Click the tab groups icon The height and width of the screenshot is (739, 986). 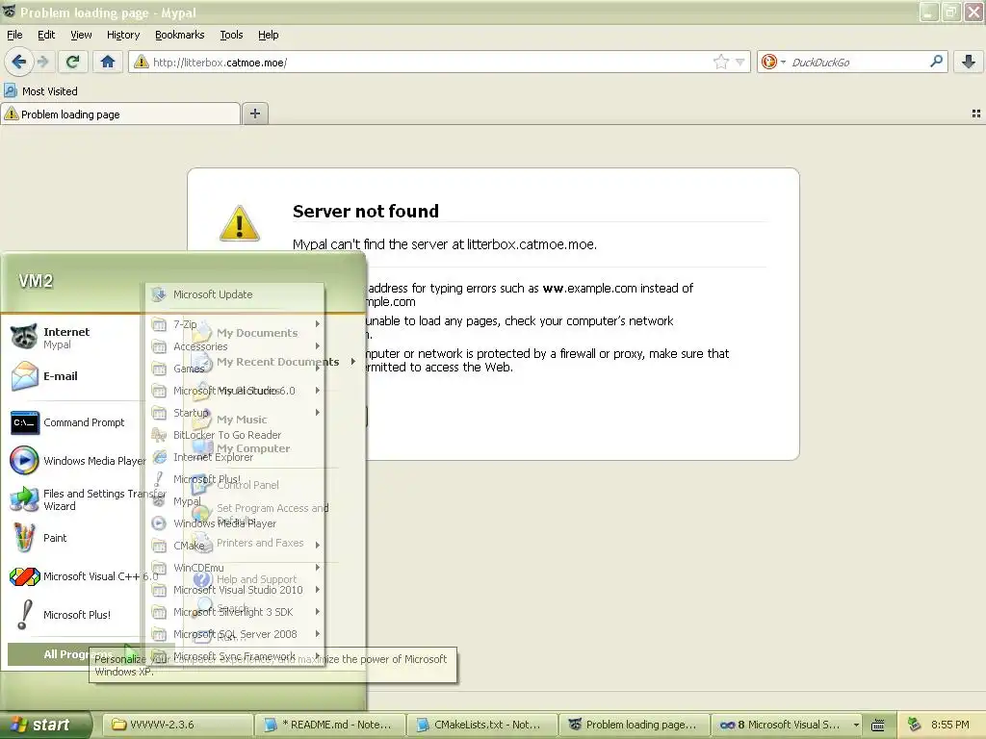click(x=976, y=114)
